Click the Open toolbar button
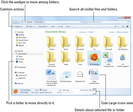Screen dimensions: 133x112 (x=29, y=27)
